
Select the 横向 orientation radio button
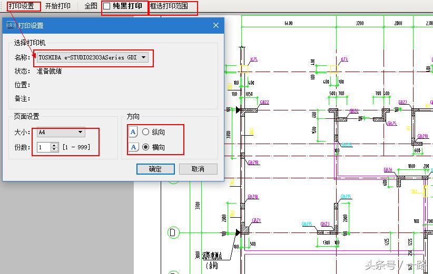[x=146, y=147]
